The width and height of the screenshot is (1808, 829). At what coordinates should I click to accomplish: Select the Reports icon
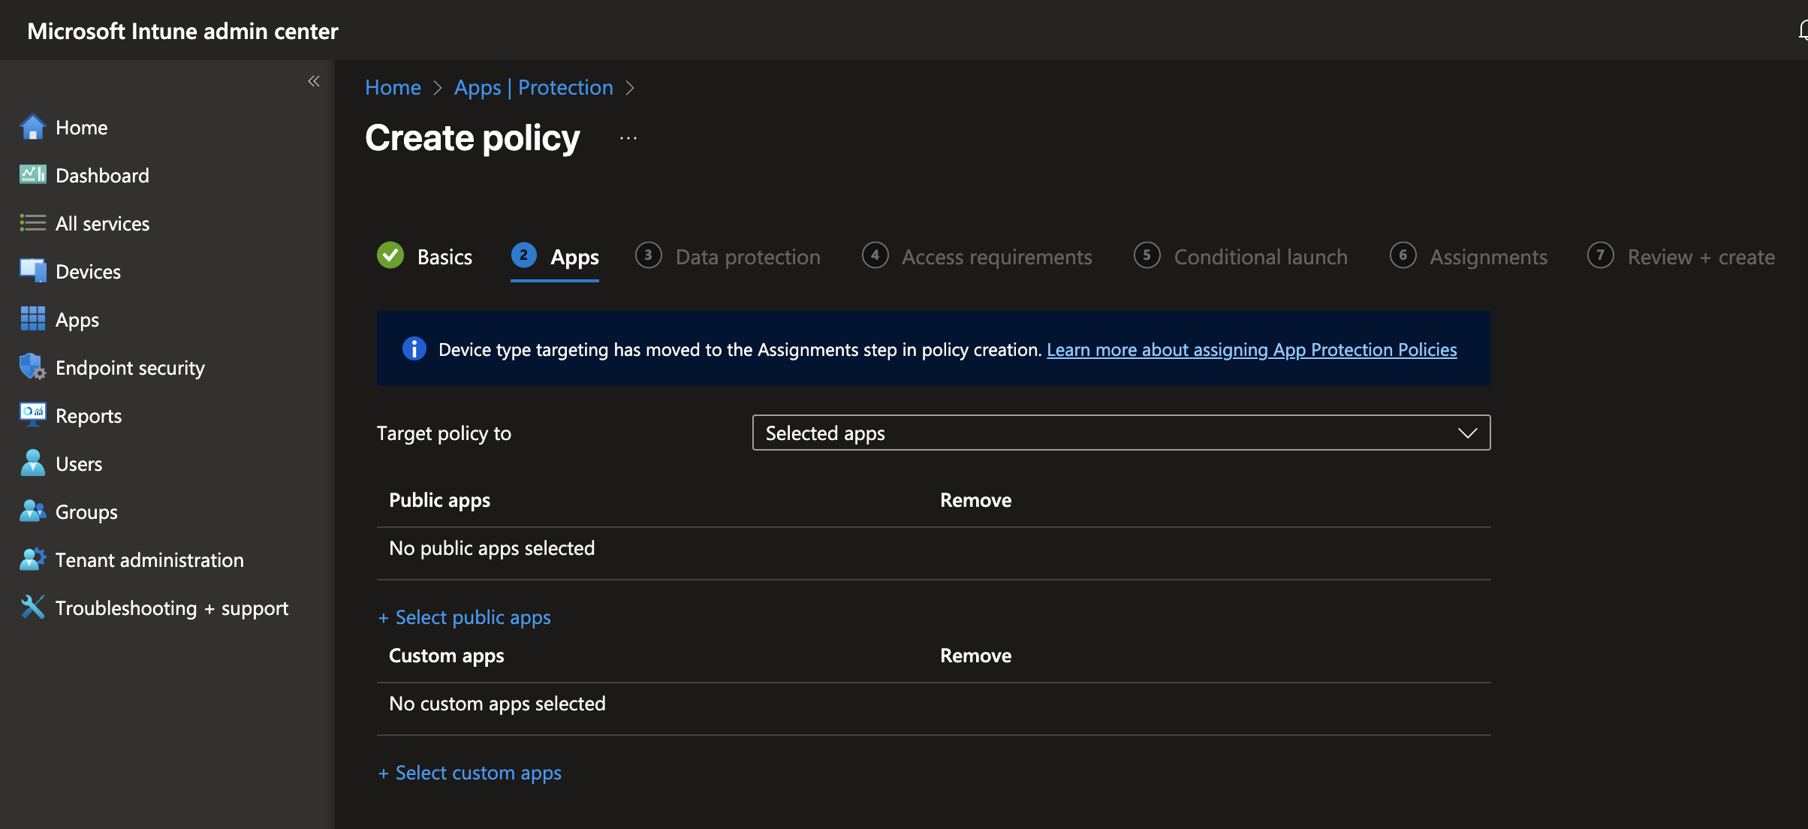click(33, 415)
